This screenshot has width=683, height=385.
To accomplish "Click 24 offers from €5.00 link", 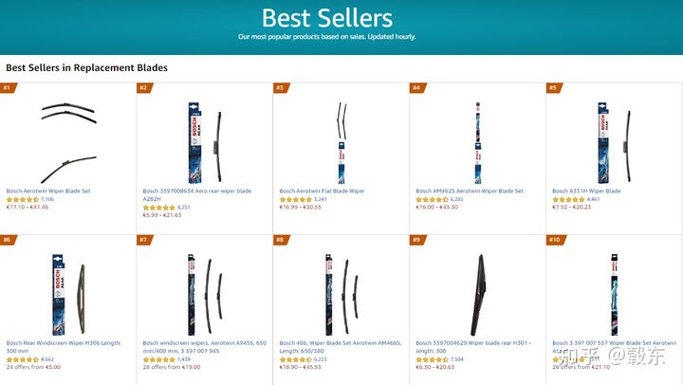I will tap(33, 367).
